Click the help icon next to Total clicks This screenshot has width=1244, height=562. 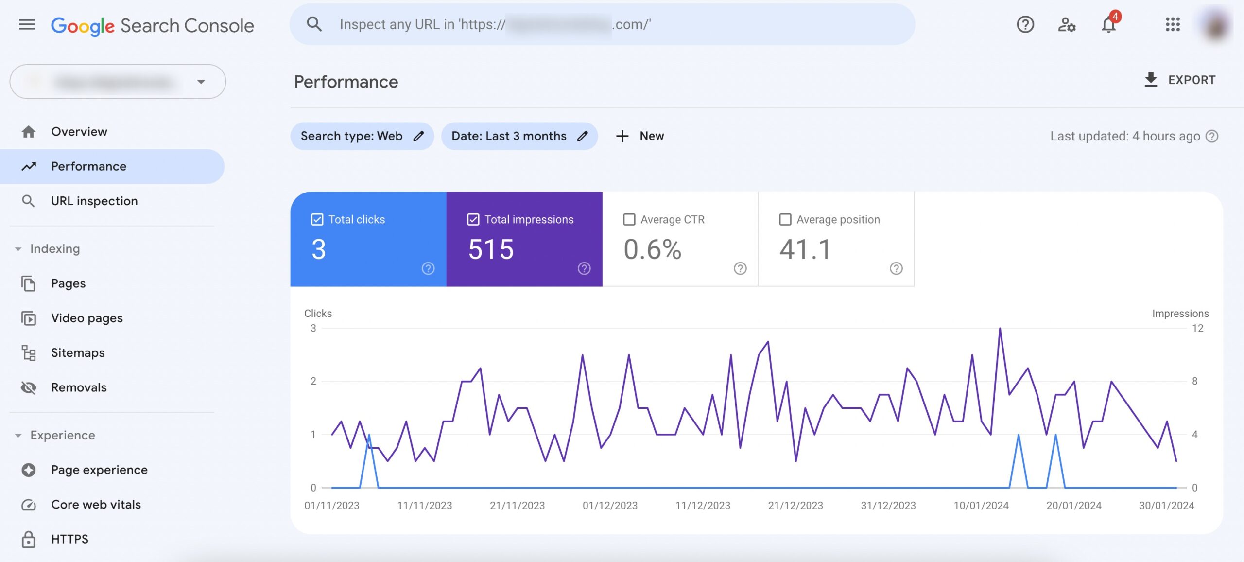429,268
